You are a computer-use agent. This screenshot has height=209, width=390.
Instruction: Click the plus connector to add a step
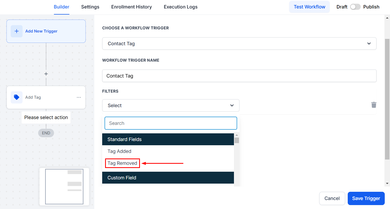pyautogui.click(x=46, y=74)
